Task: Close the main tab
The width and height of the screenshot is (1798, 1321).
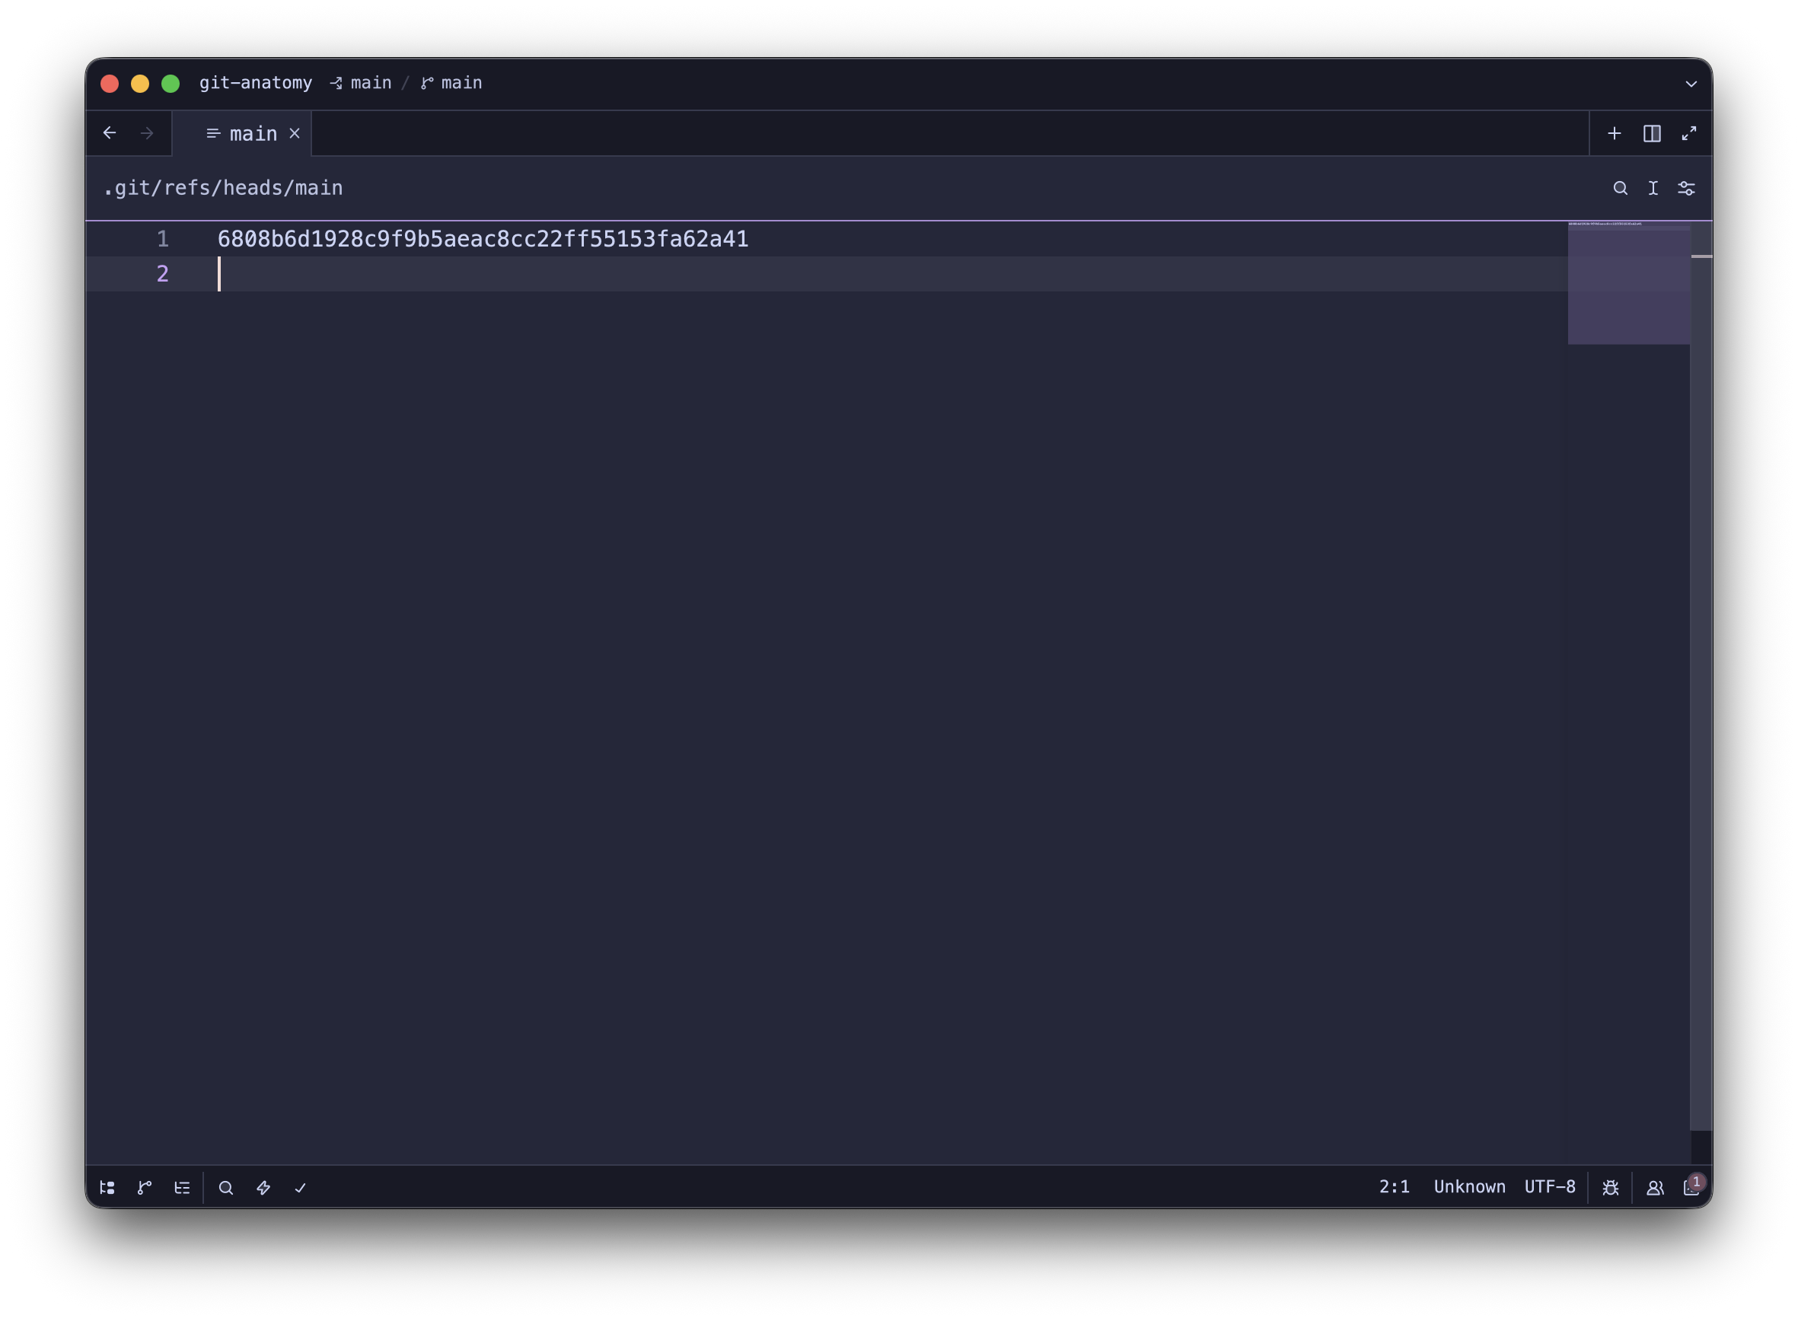Action: coord(295,133)
